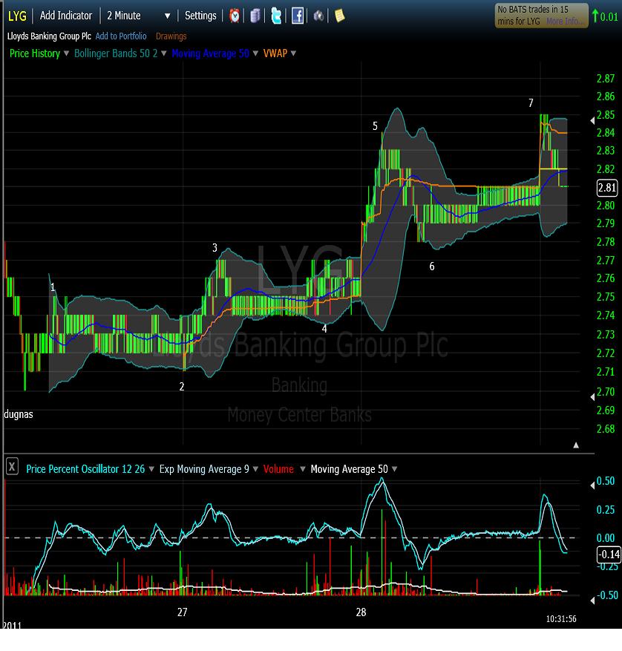The image size is (622, 651).
Task: Click the camera snapshot icon
Action: [318, 16]
